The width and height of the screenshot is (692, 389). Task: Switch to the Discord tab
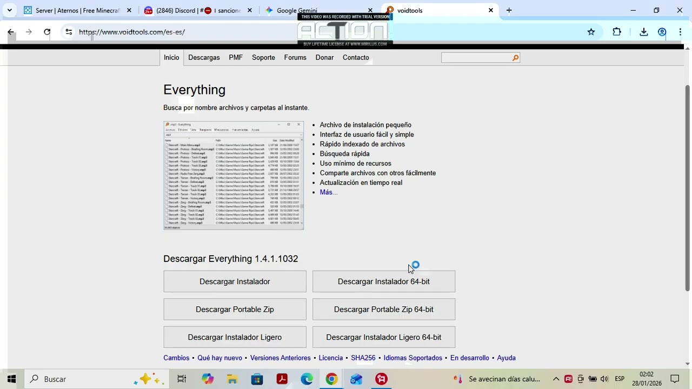[197, 10]
